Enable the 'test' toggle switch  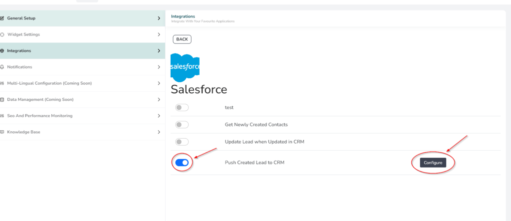pos(182,108)
